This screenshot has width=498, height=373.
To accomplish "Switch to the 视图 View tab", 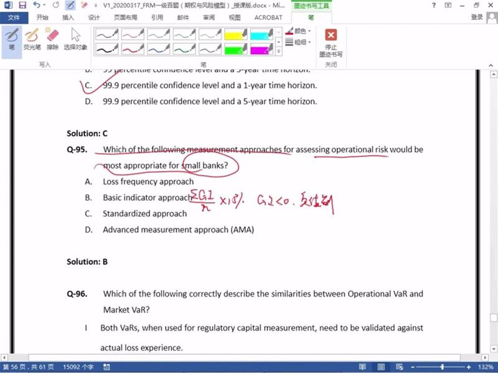I will click(235, 17).
